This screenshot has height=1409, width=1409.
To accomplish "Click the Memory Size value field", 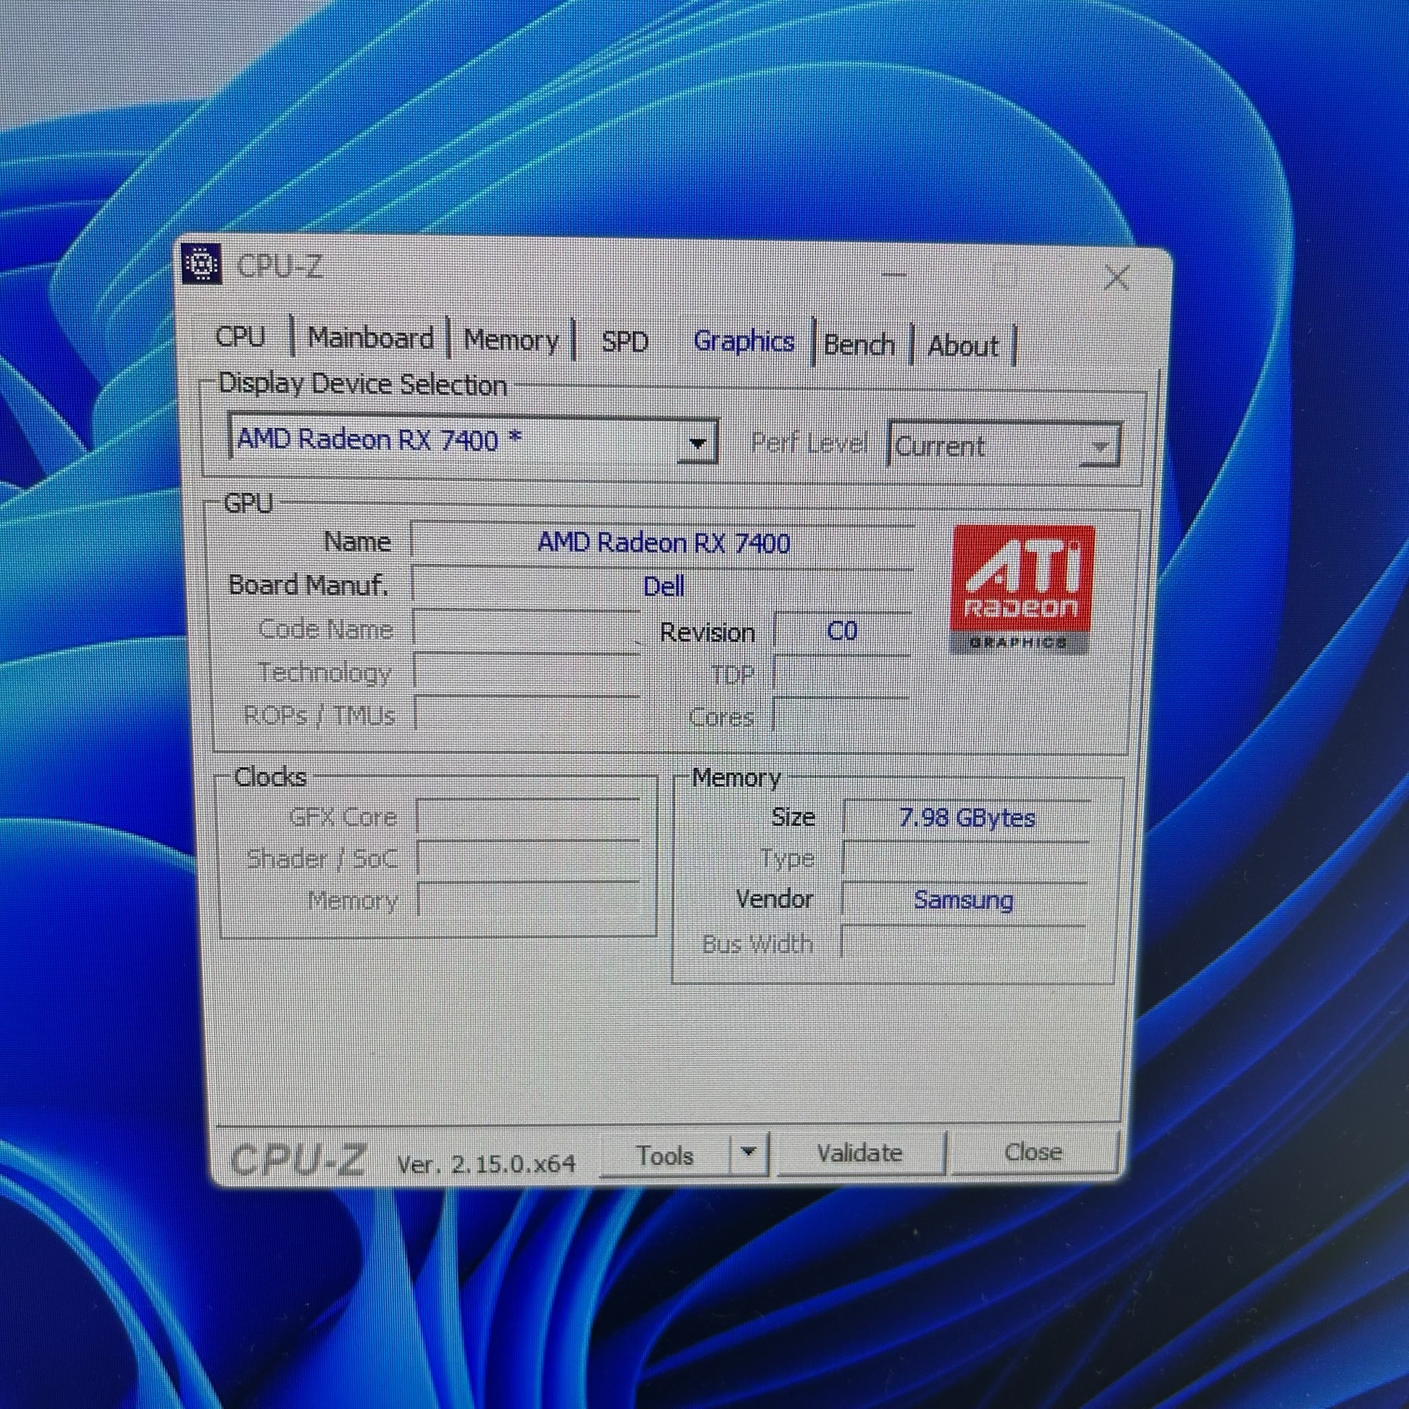I will (965, 817).
